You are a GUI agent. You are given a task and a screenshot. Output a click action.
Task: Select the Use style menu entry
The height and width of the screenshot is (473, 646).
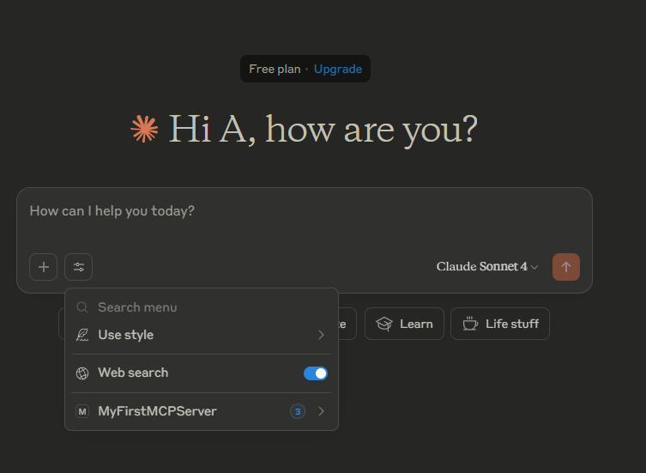click(202, 335)
